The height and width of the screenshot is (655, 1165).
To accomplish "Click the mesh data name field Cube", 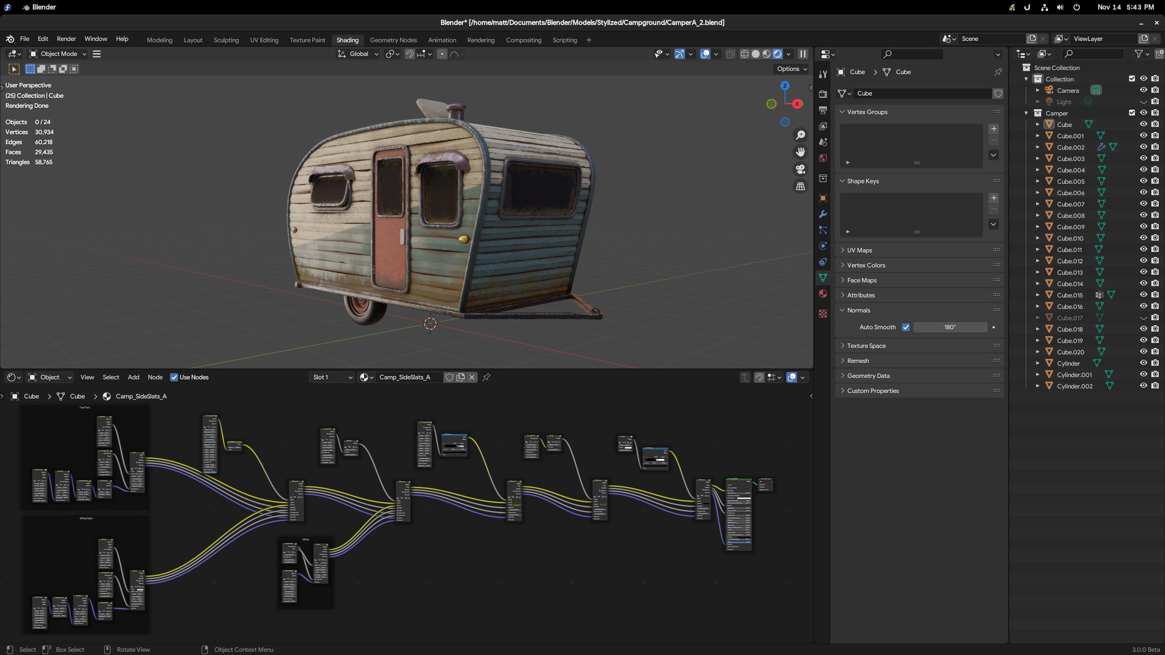I will pos(923,93).
